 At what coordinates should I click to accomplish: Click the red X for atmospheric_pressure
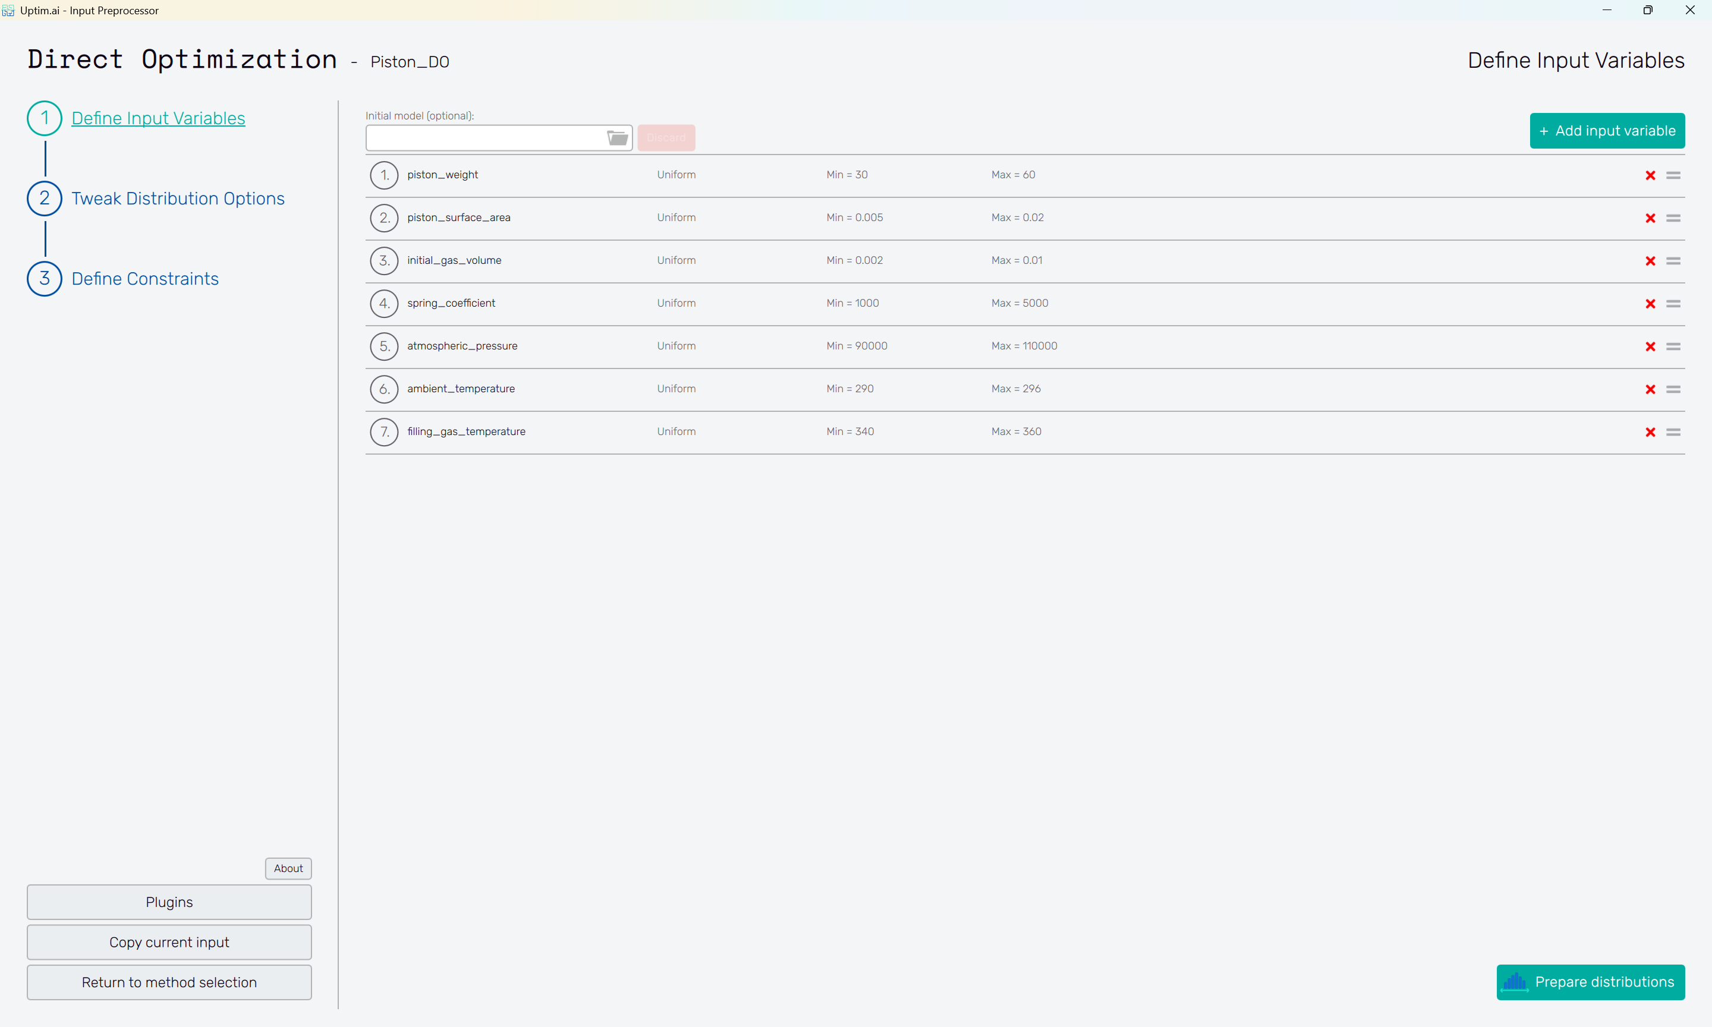tap(1650, 346)
